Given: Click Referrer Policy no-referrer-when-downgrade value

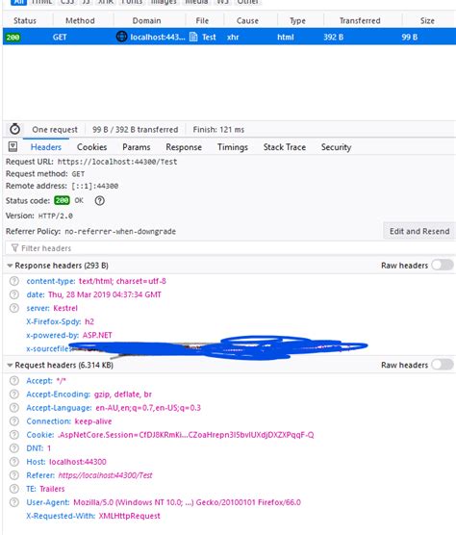Looking at the screenshot, I should pyautogui.click(x=120, y=231).
